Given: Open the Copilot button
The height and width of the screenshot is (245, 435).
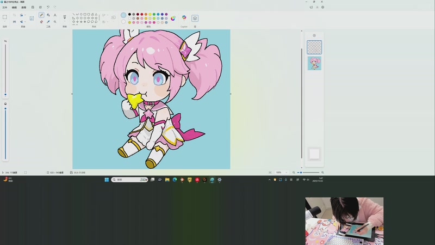Looking at the screenshot, I should [184, 17].
